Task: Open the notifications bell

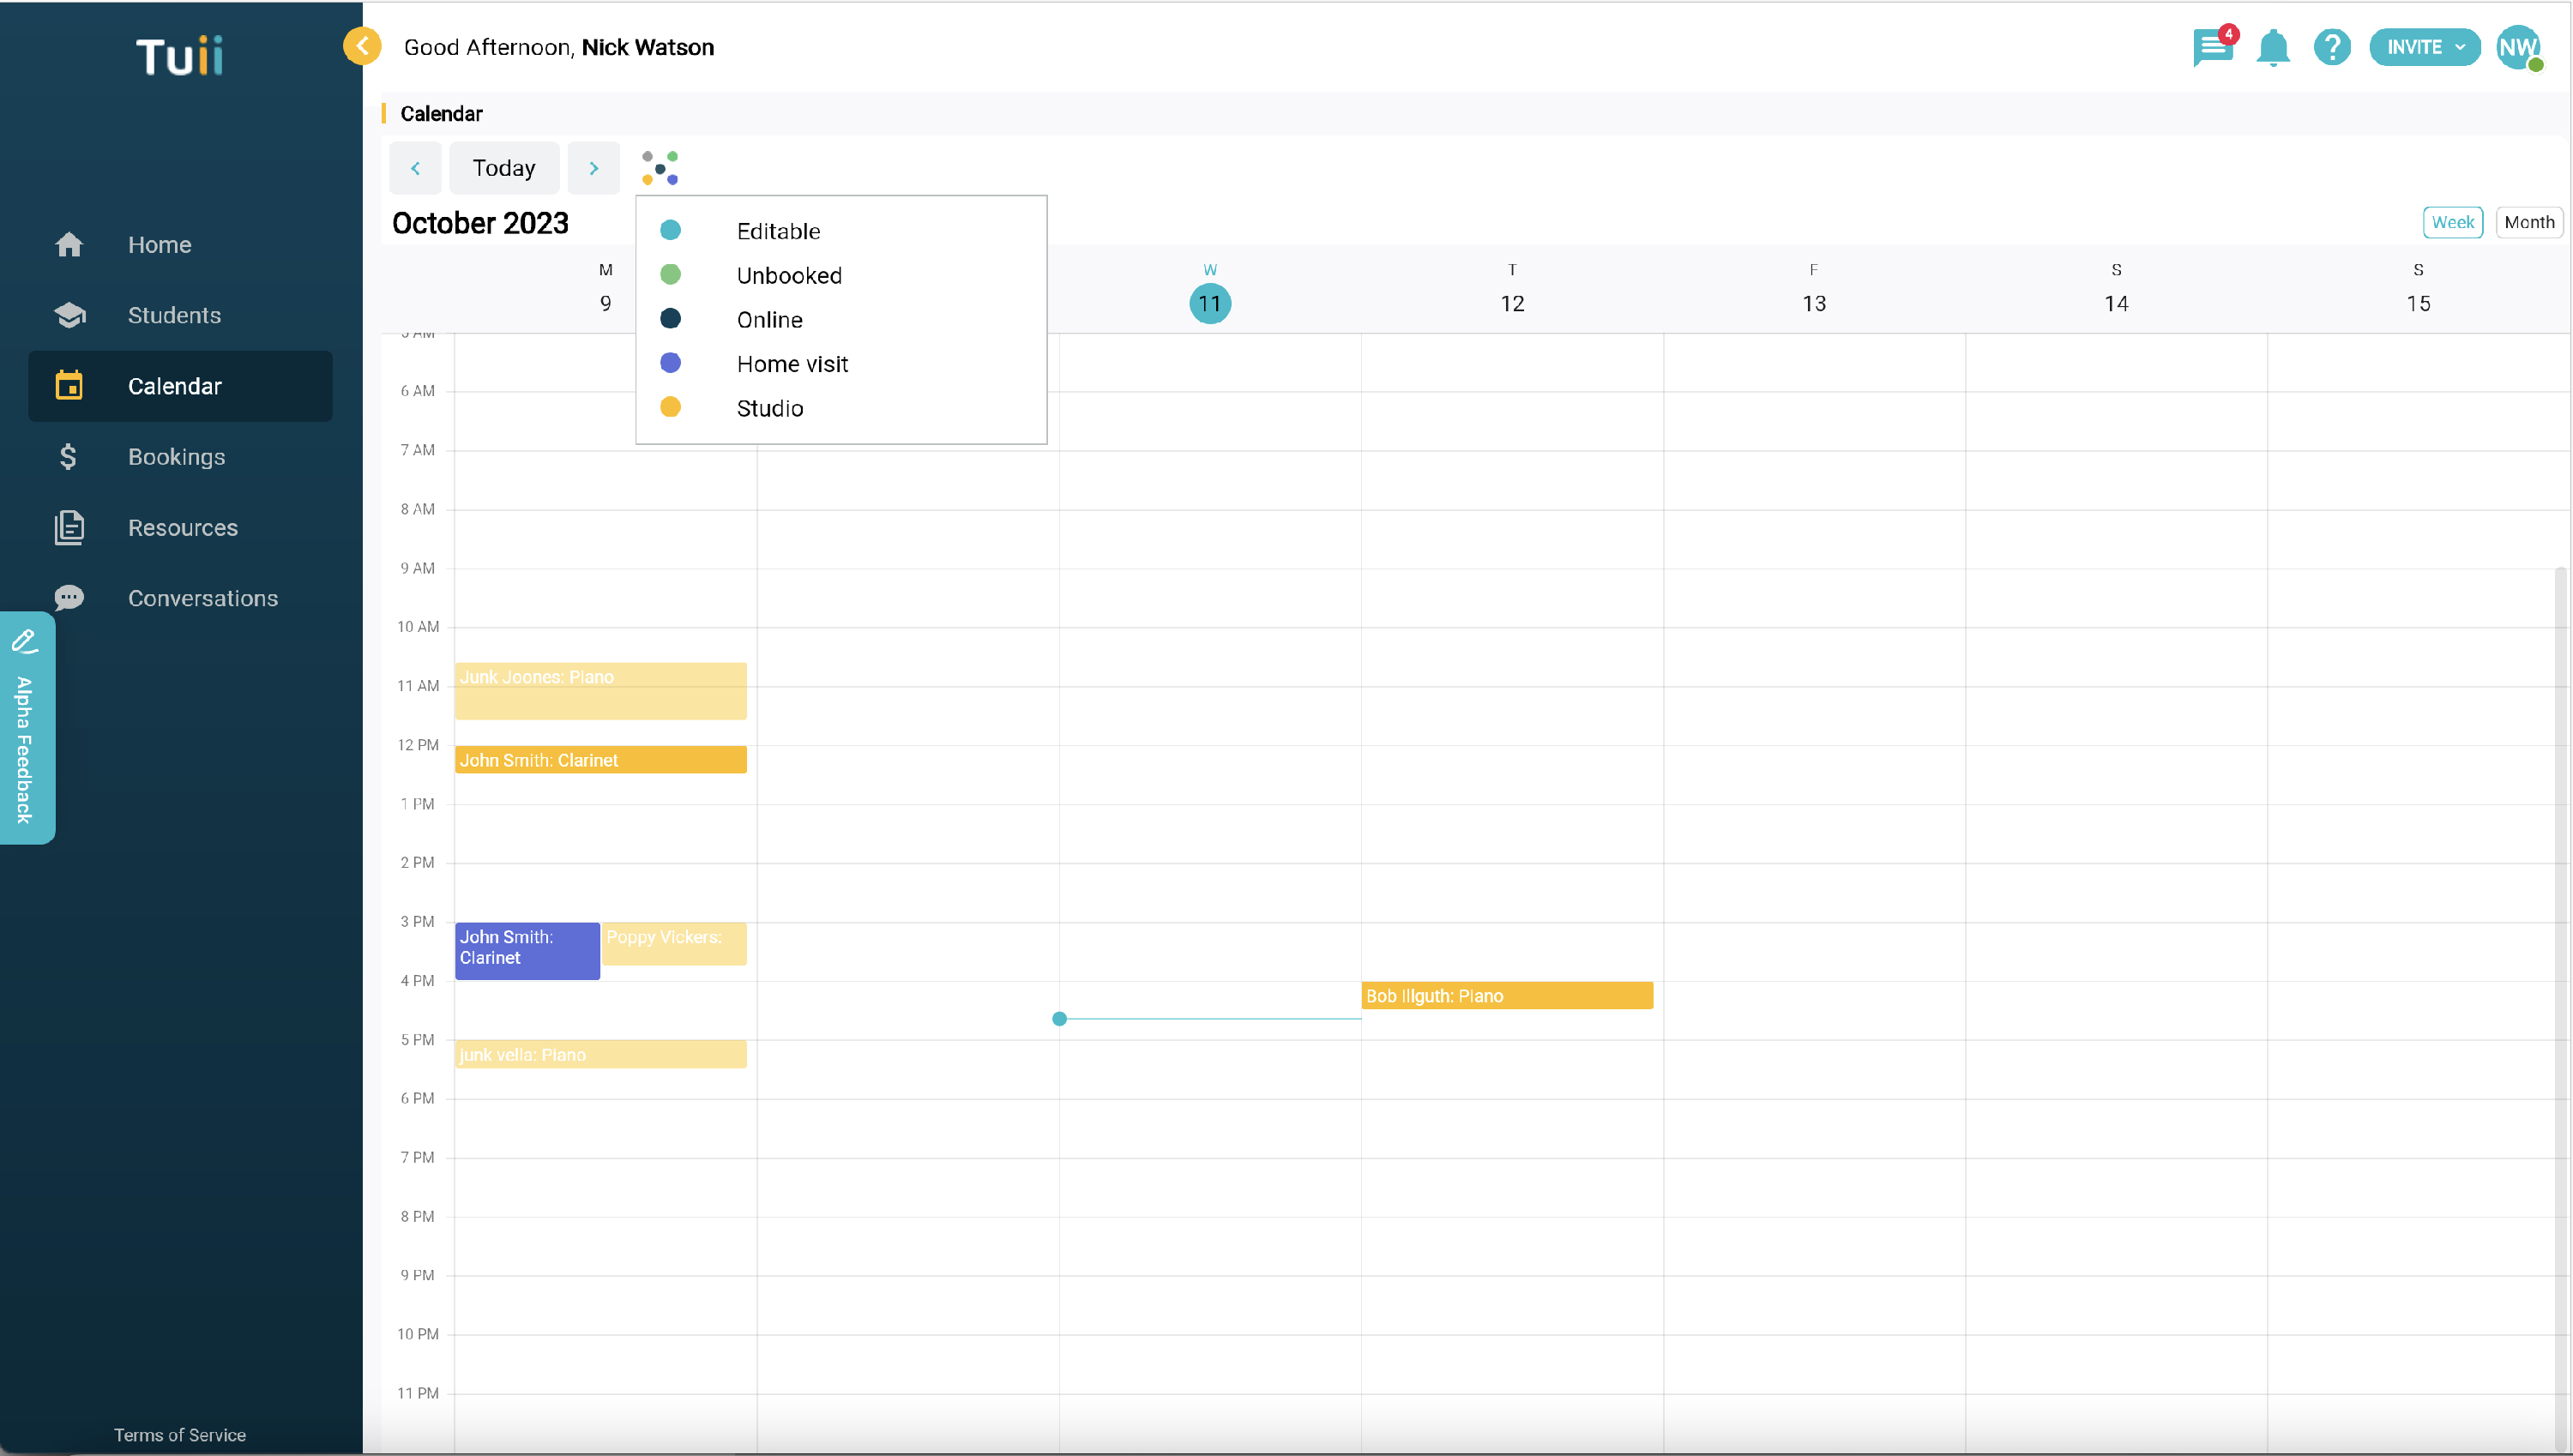Action: pyautogui.click(x=2272, y=47)
